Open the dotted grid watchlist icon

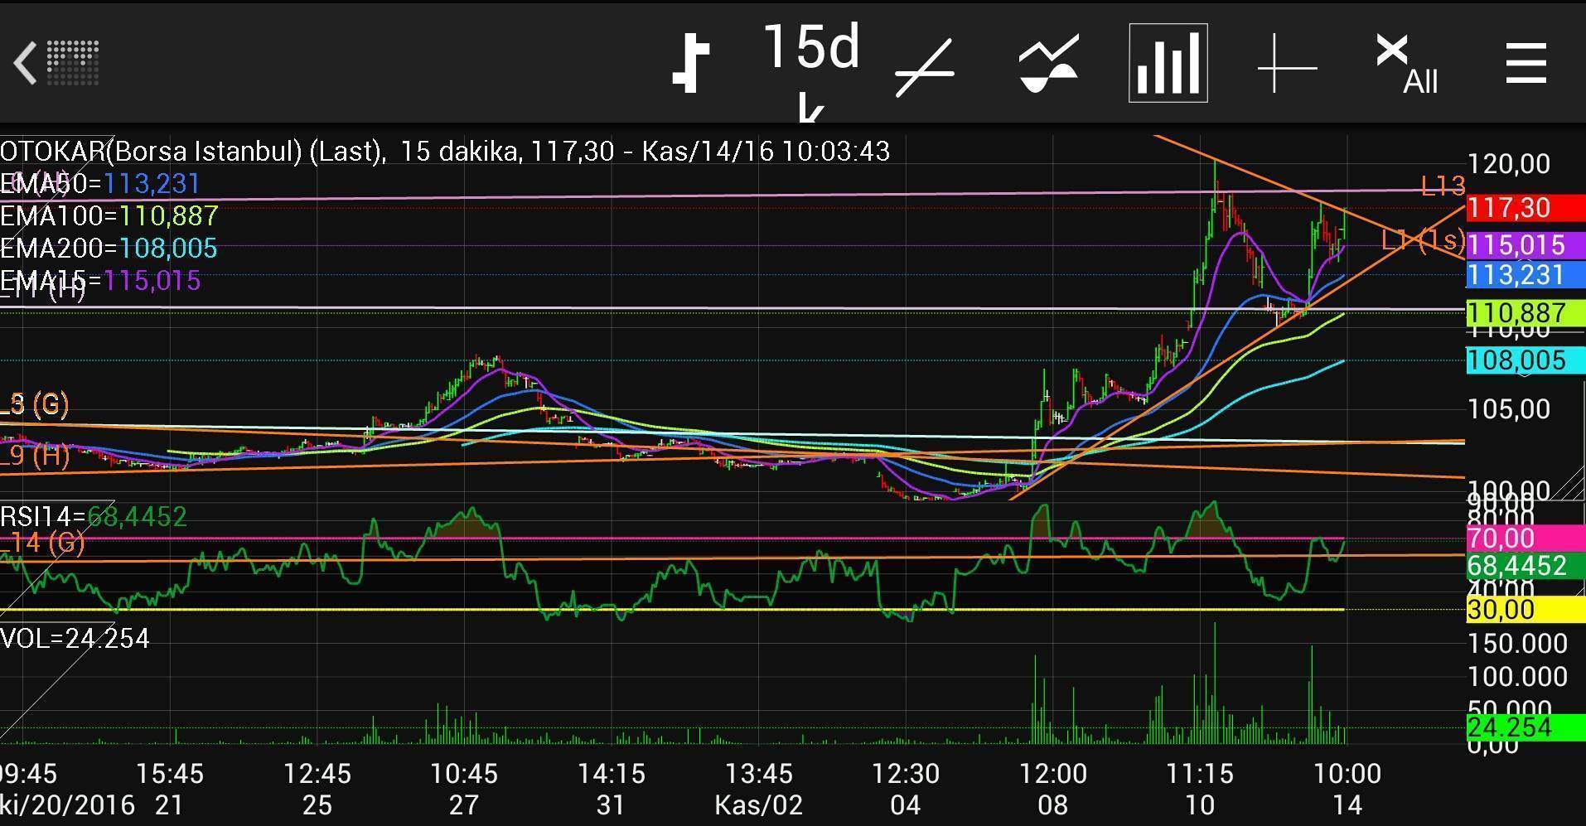click(73, 63)
